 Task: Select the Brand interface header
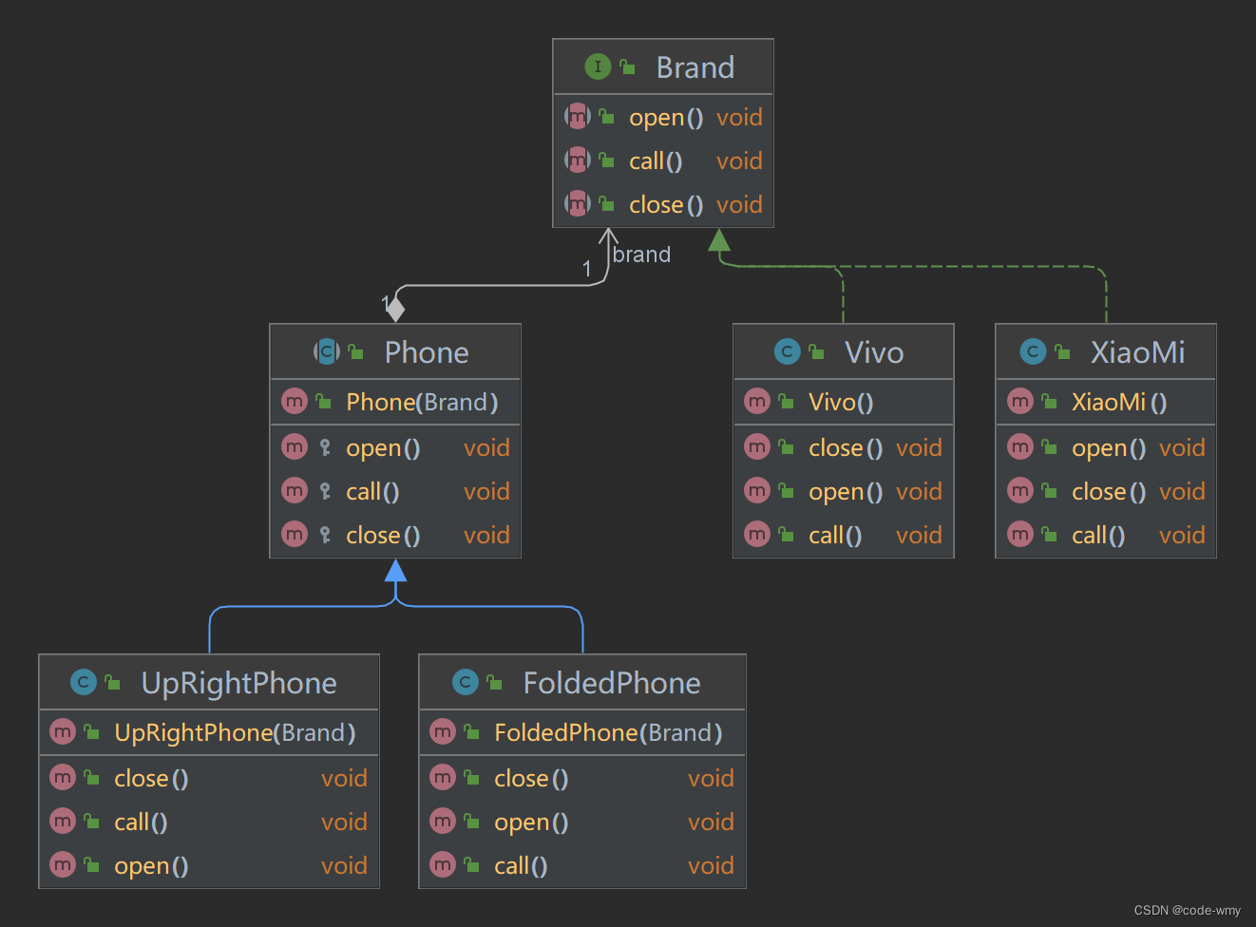[663, 66]
